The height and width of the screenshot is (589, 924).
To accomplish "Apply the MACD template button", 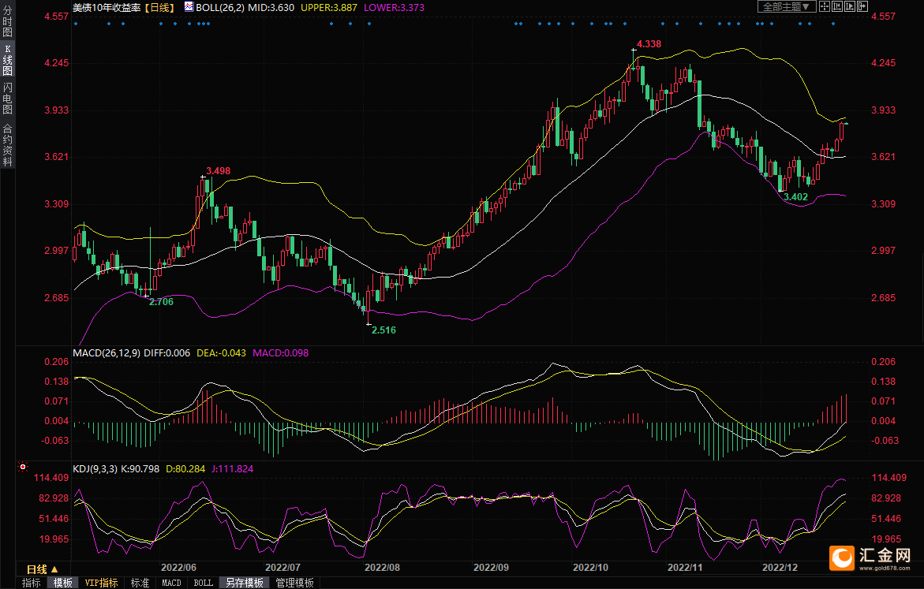I will [x=171, y=583].
